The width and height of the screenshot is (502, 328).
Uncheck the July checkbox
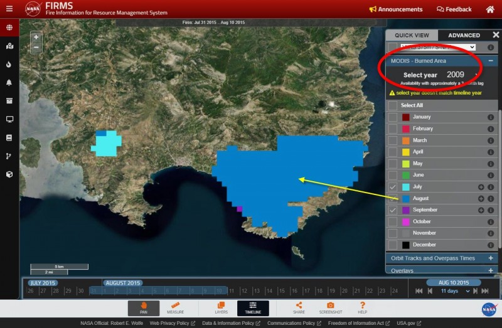(x=393, y=186)
